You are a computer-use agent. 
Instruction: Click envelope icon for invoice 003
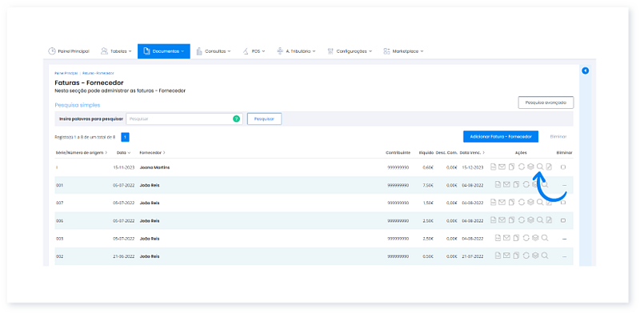coord(506,238)
